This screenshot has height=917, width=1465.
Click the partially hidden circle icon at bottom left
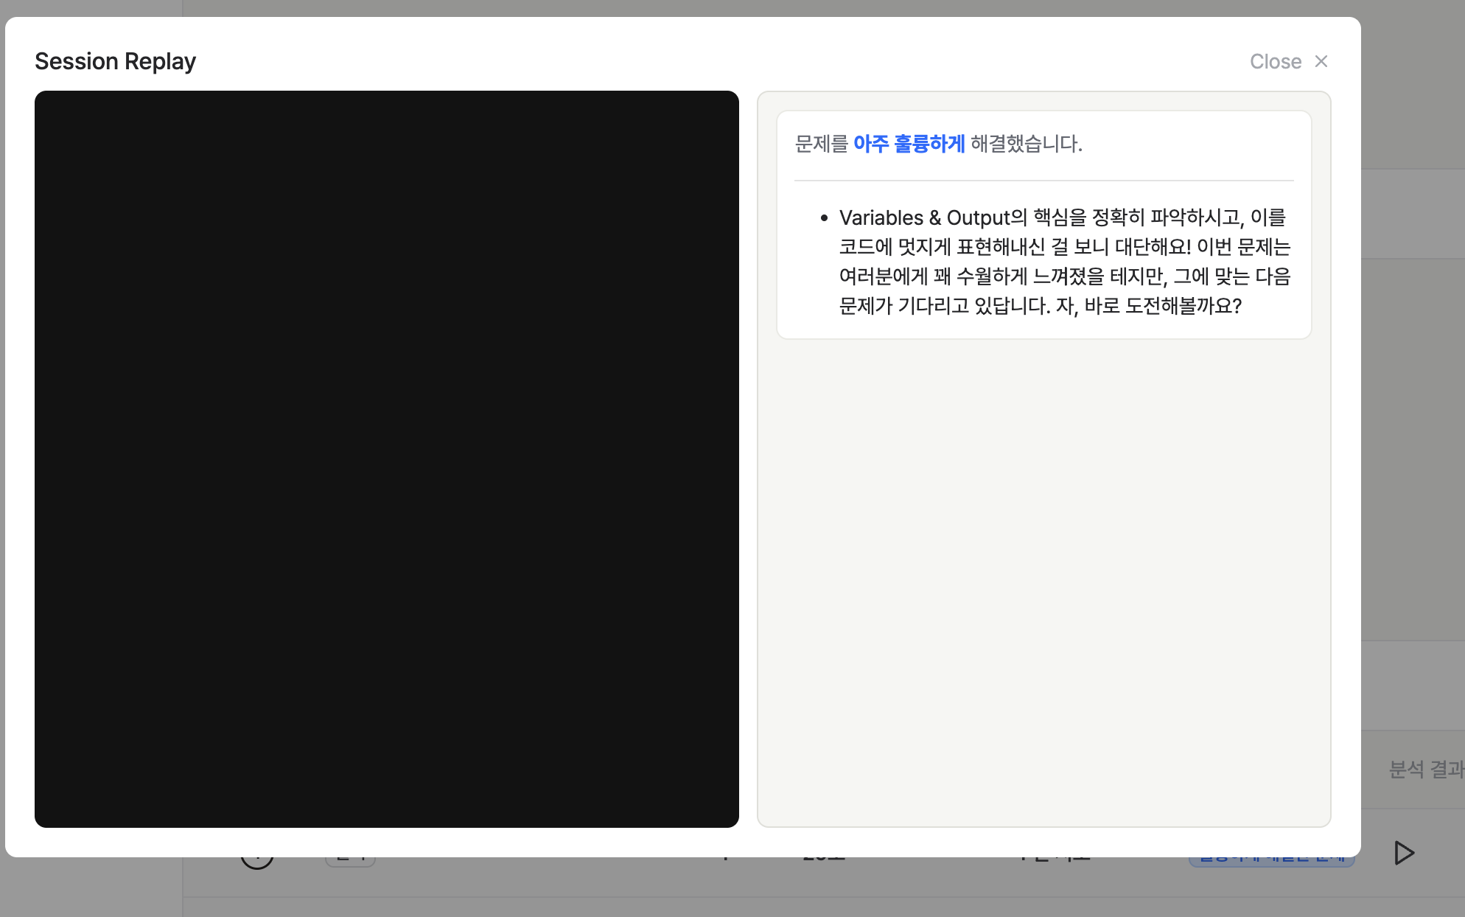coord(256,861)
